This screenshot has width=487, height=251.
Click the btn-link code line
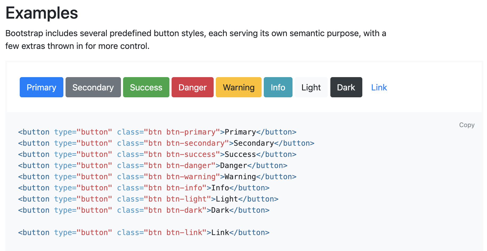(x=144, y=233)
